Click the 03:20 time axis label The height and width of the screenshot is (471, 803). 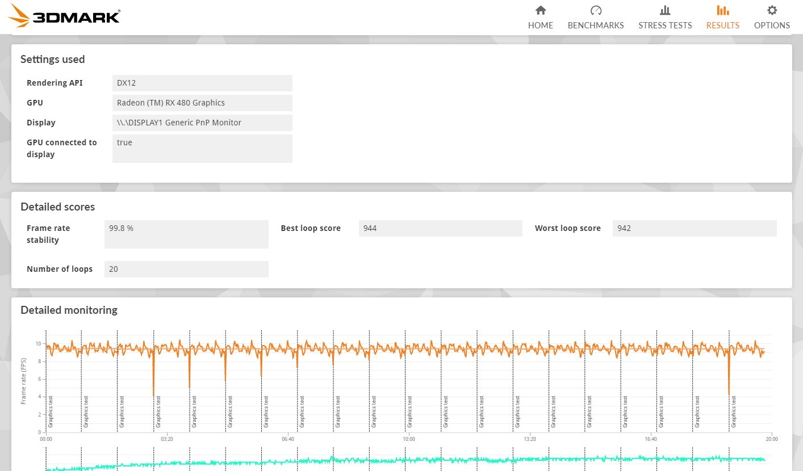point(167,439)
